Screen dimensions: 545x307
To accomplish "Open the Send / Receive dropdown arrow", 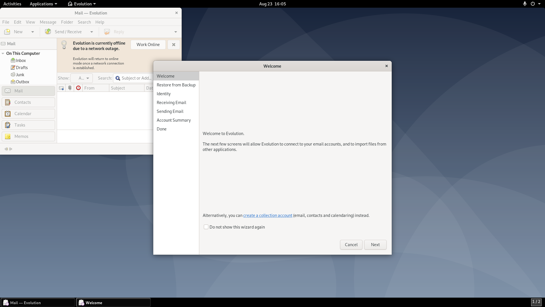I will 92,32.
